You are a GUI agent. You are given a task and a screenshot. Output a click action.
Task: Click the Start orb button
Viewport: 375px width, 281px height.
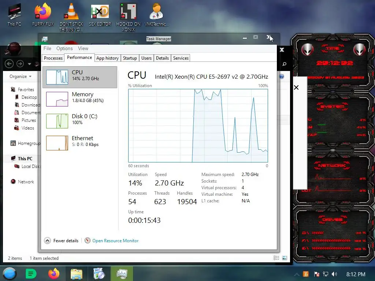point(10,274)
